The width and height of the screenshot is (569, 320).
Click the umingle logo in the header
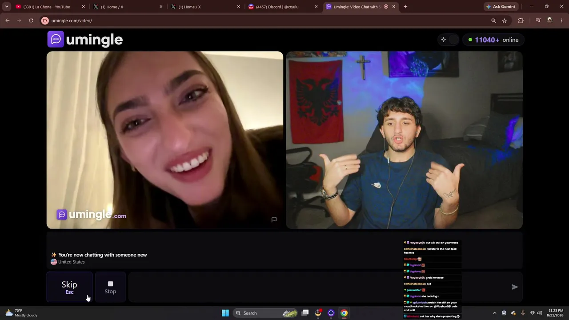[85, 40]
